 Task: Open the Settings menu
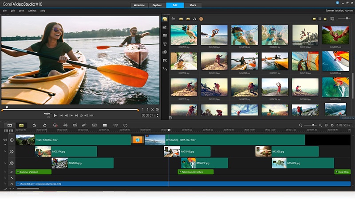click(x=32, y=10)
